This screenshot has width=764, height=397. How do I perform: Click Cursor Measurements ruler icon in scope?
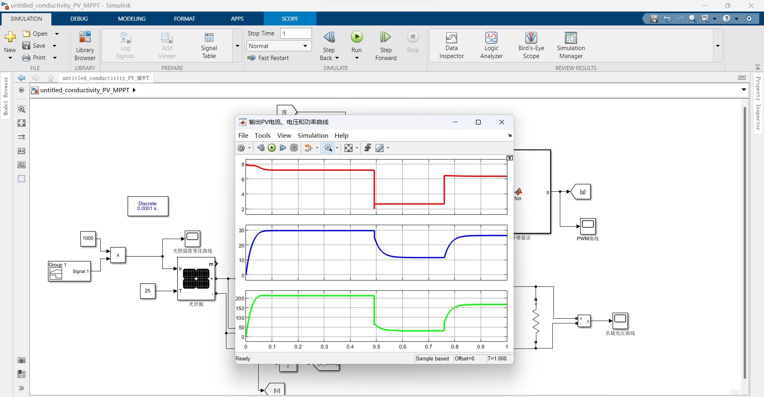pos(380,148)
